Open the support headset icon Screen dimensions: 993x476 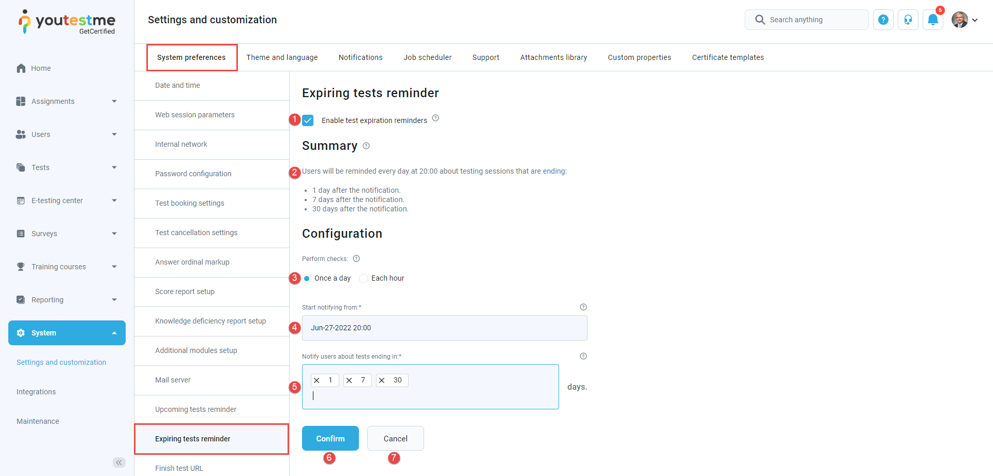coord(908,20)
